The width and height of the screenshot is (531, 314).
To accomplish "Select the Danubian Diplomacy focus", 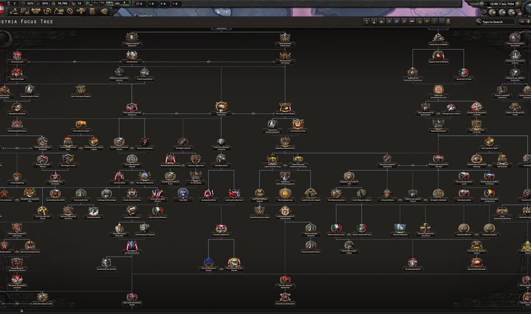I will [x=221, y=230].
